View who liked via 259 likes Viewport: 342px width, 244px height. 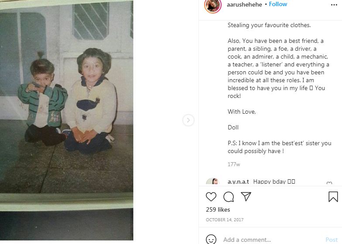coord(218,210)
